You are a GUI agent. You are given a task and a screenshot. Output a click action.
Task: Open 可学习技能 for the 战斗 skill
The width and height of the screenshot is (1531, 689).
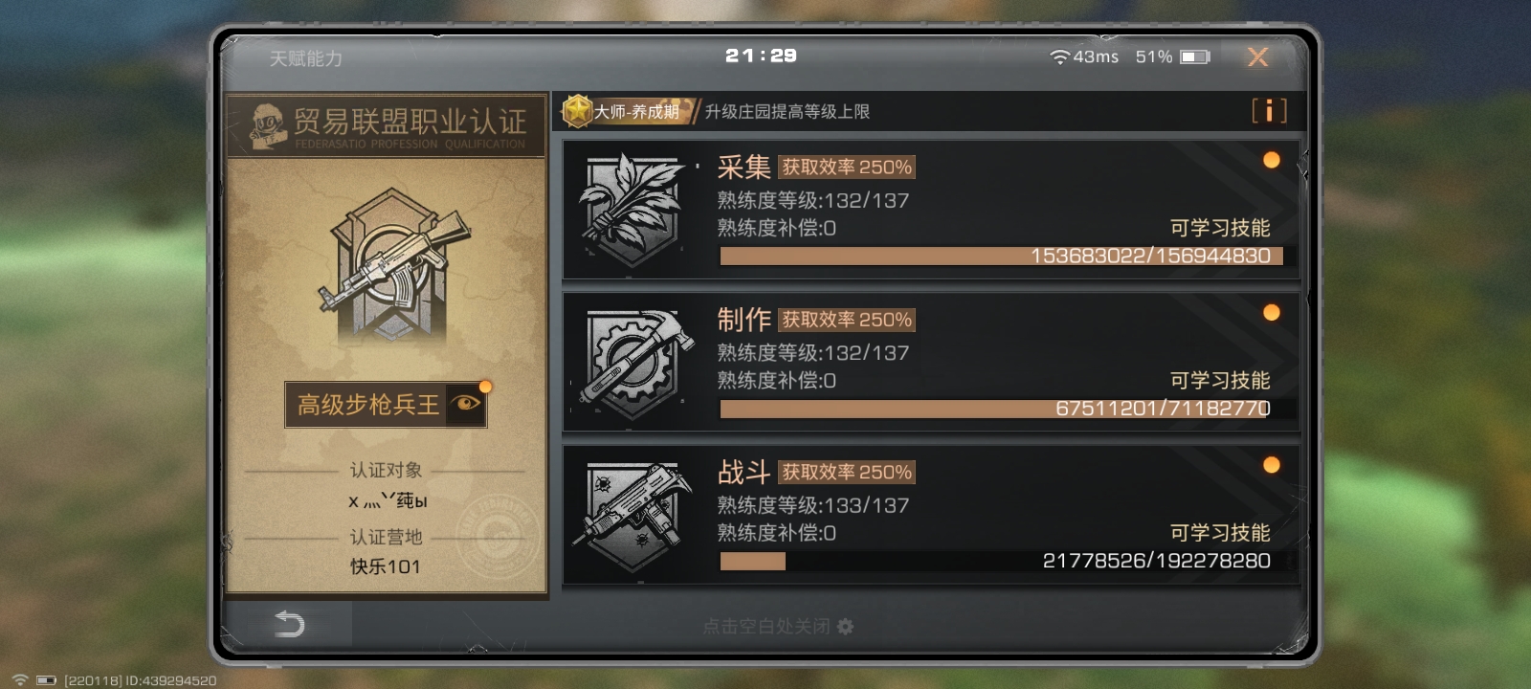tap(1220, 533)
